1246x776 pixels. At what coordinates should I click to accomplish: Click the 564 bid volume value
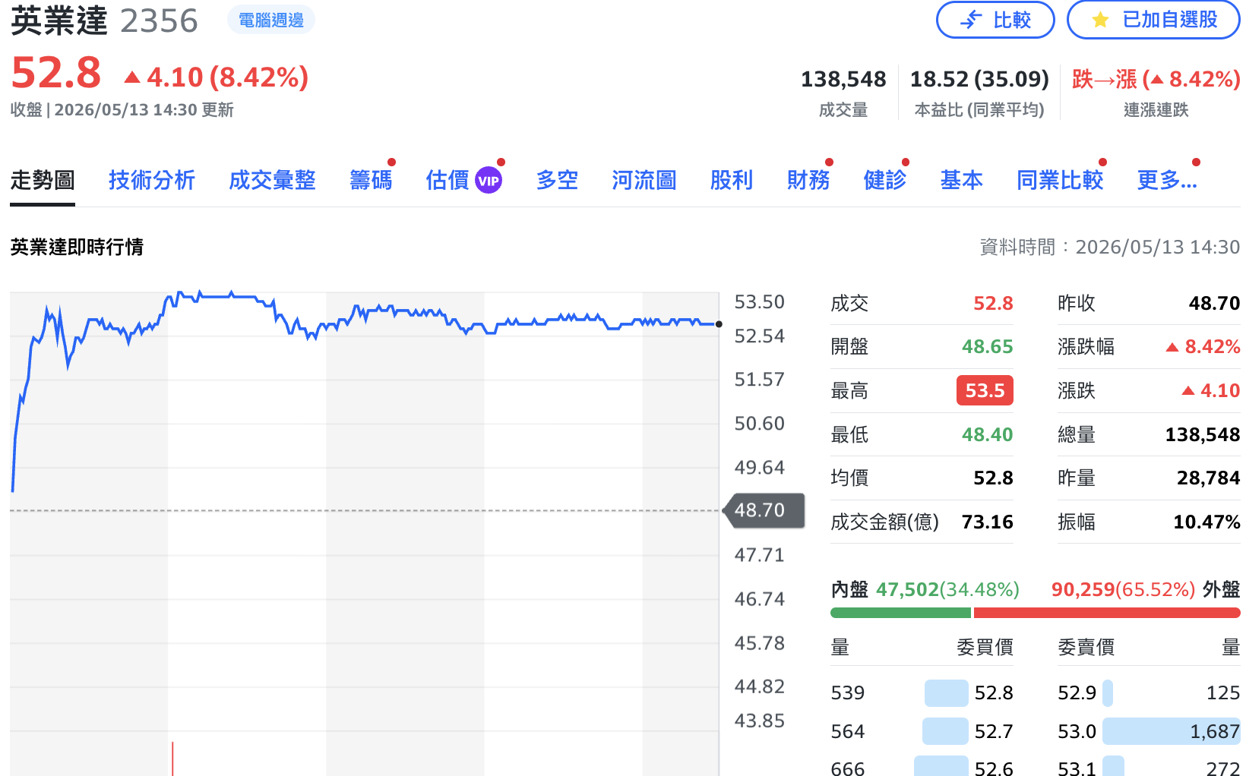(848, 731)
